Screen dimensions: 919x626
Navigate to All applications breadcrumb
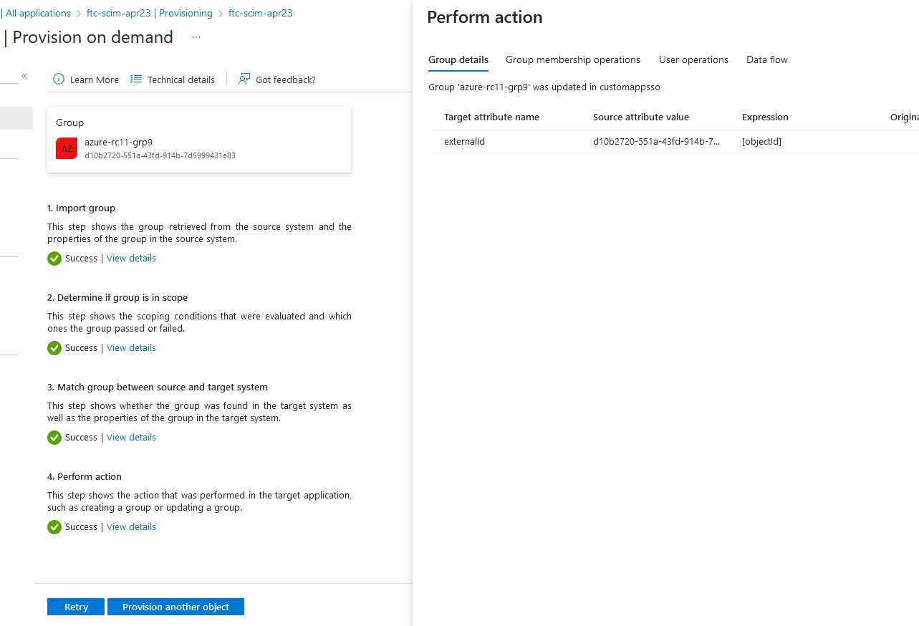point(38,13)
